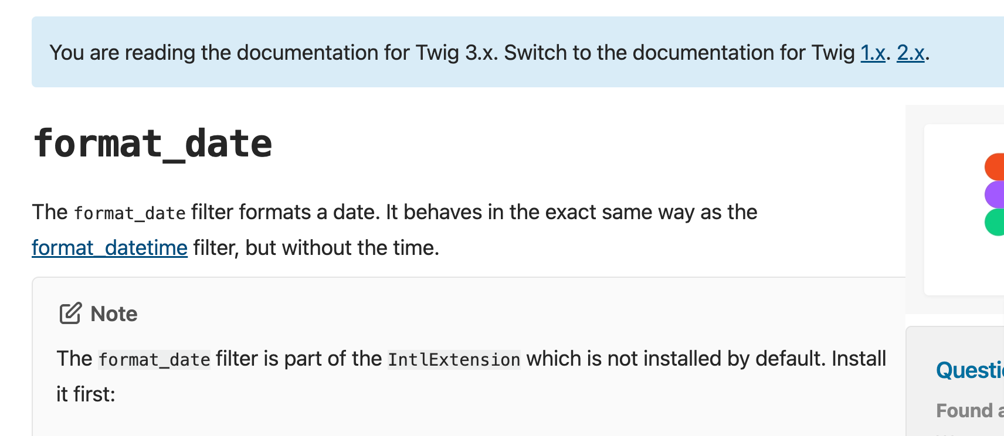Click format_date code inside the note
The height and width of the screenshot is (436, 1004).
(x=154, y=359)
